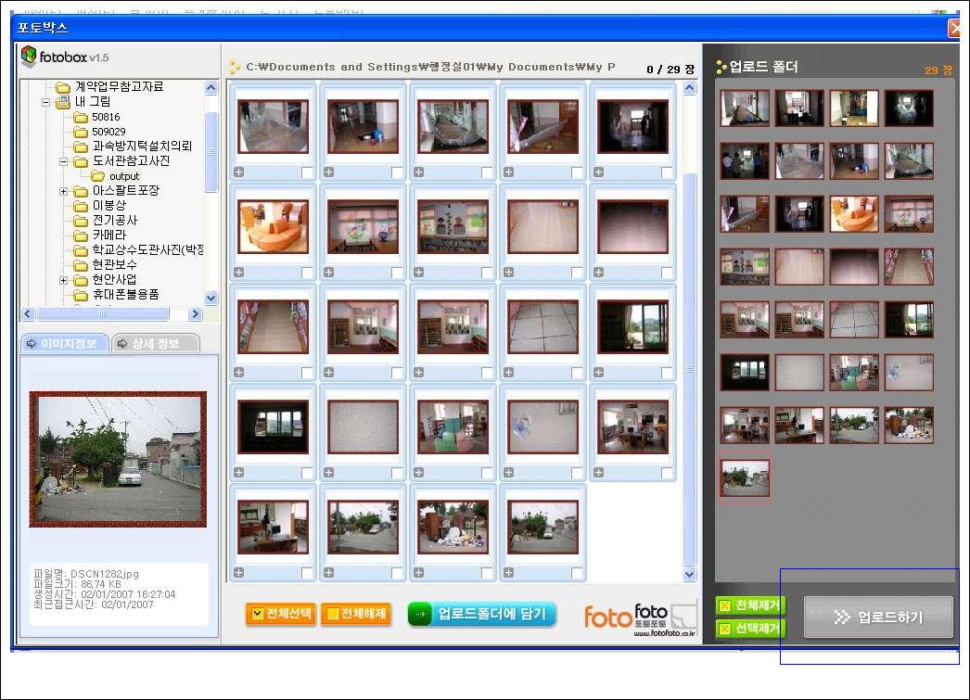The height and width of the screenshot is (700, 970).
Task: Select the 학교상수도관사진 folder
Action: pos(147,249)
